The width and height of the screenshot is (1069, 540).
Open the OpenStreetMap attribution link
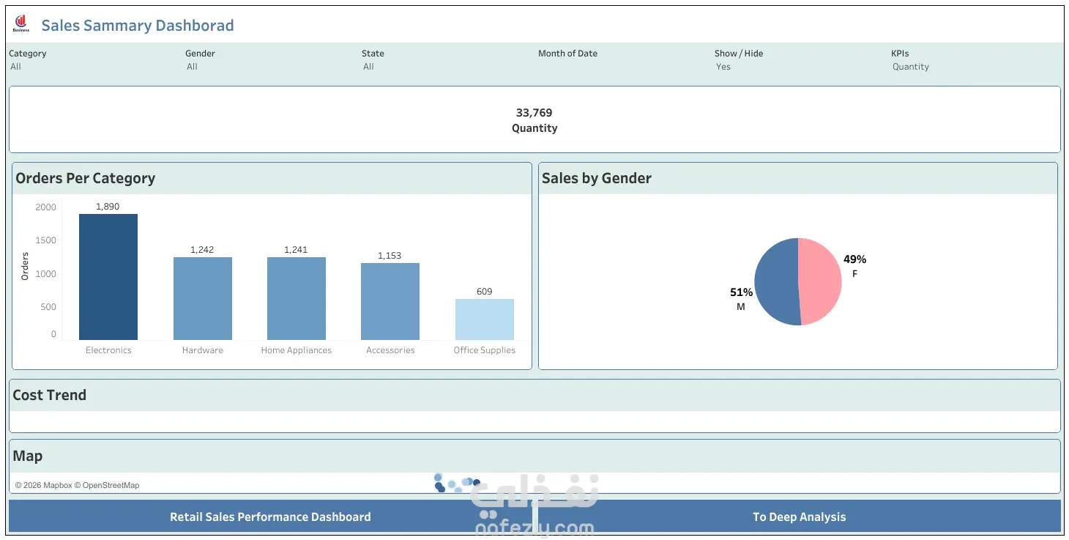(x=107, y=485)
